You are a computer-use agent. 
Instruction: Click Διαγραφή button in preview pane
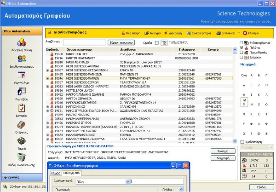[223, 158]
